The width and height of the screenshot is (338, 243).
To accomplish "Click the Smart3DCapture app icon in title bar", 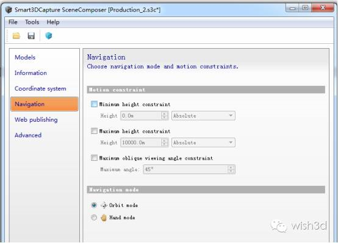I will coord(9,10).
